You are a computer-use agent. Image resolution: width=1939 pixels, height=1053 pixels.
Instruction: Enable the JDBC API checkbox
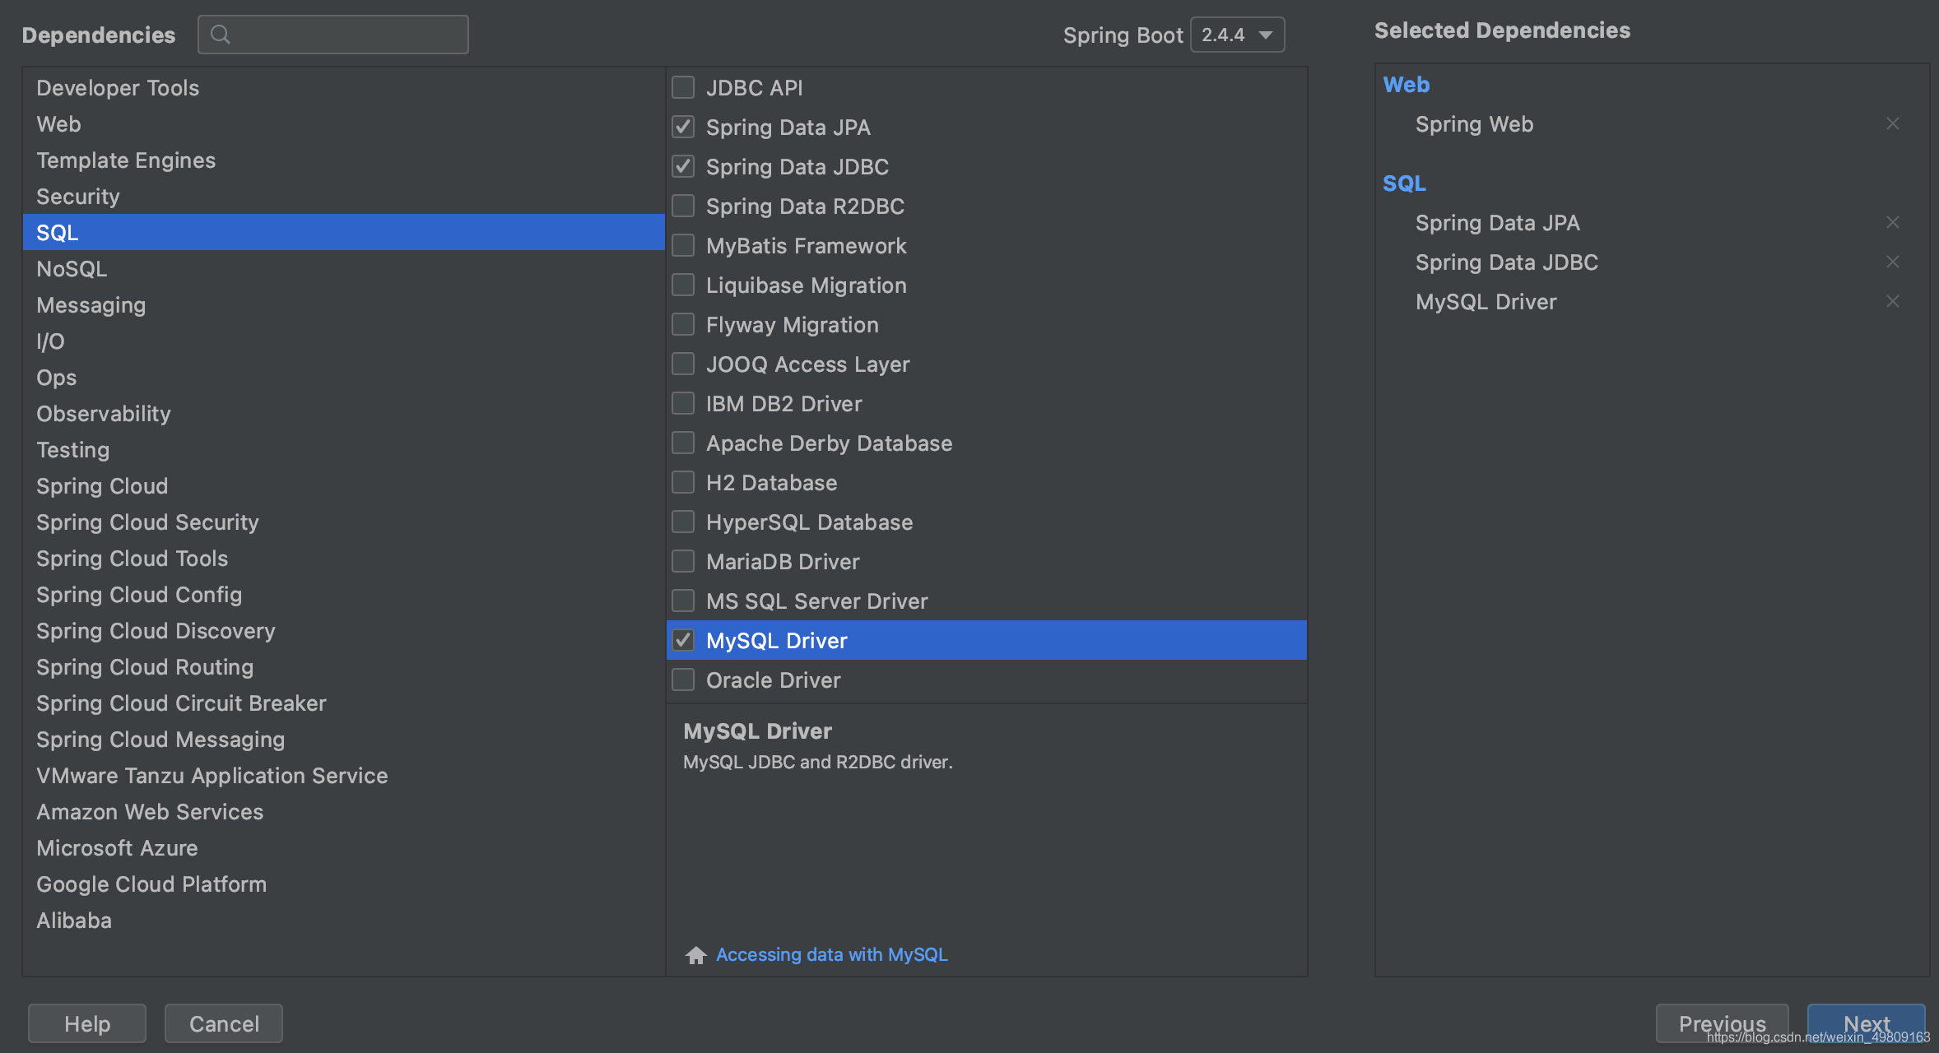(683, 87)
